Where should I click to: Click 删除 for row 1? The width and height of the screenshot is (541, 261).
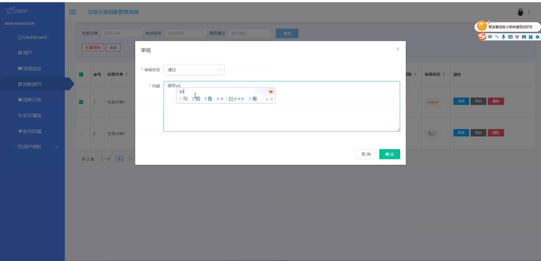(496, 101)
